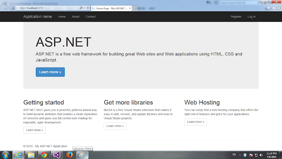Close the Home Page browser tab

point(130,8)
